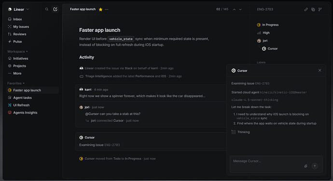Click the Labels section heading
The width and height of the screenshot is (333, 181).
(x=261, y=62)
